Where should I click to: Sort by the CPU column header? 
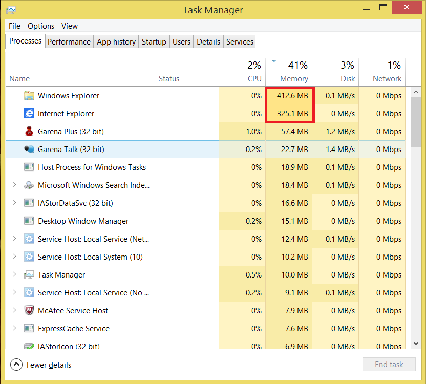coord(242,73)
